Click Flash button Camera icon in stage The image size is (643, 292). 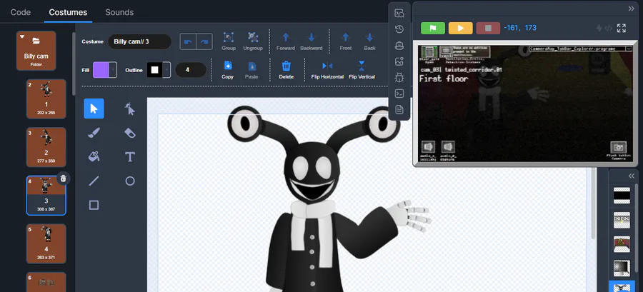(x=618, y=148)
